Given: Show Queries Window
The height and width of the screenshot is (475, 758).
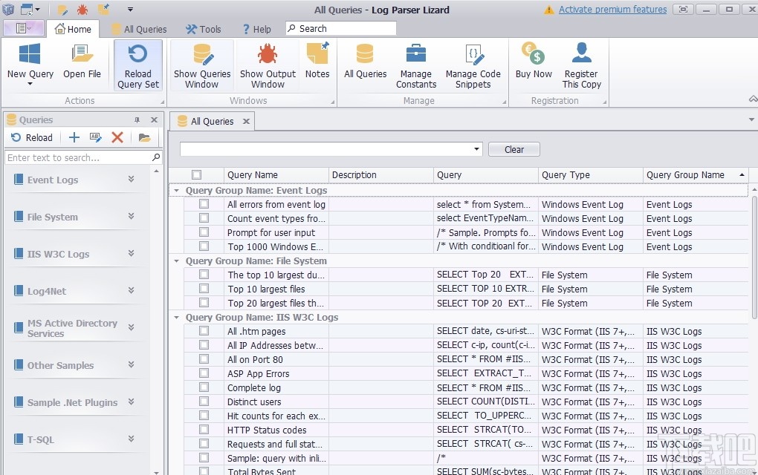Looking at the screenshot, I should click(x=202, y=65).
